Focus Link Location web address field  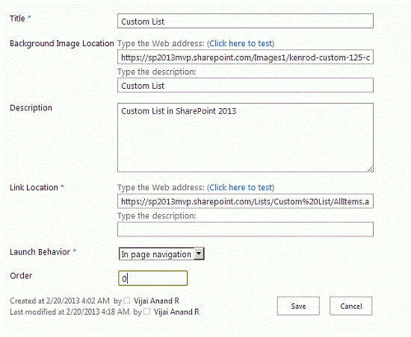245,201
